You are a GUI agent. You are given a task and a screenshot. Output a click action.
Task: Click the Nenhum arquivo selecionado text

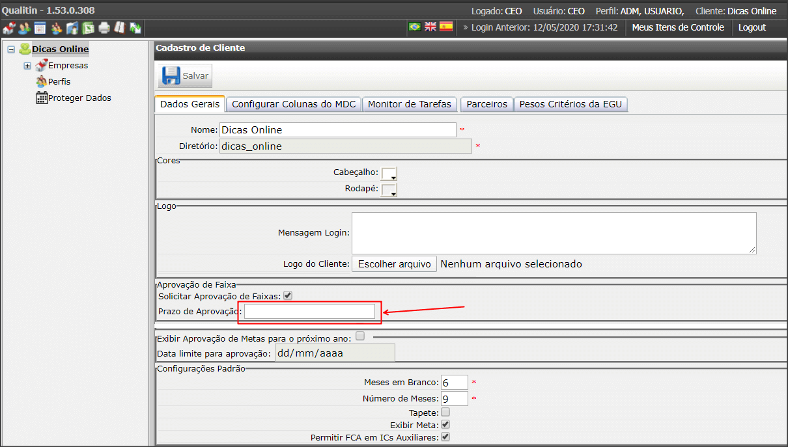pos(511,264)
